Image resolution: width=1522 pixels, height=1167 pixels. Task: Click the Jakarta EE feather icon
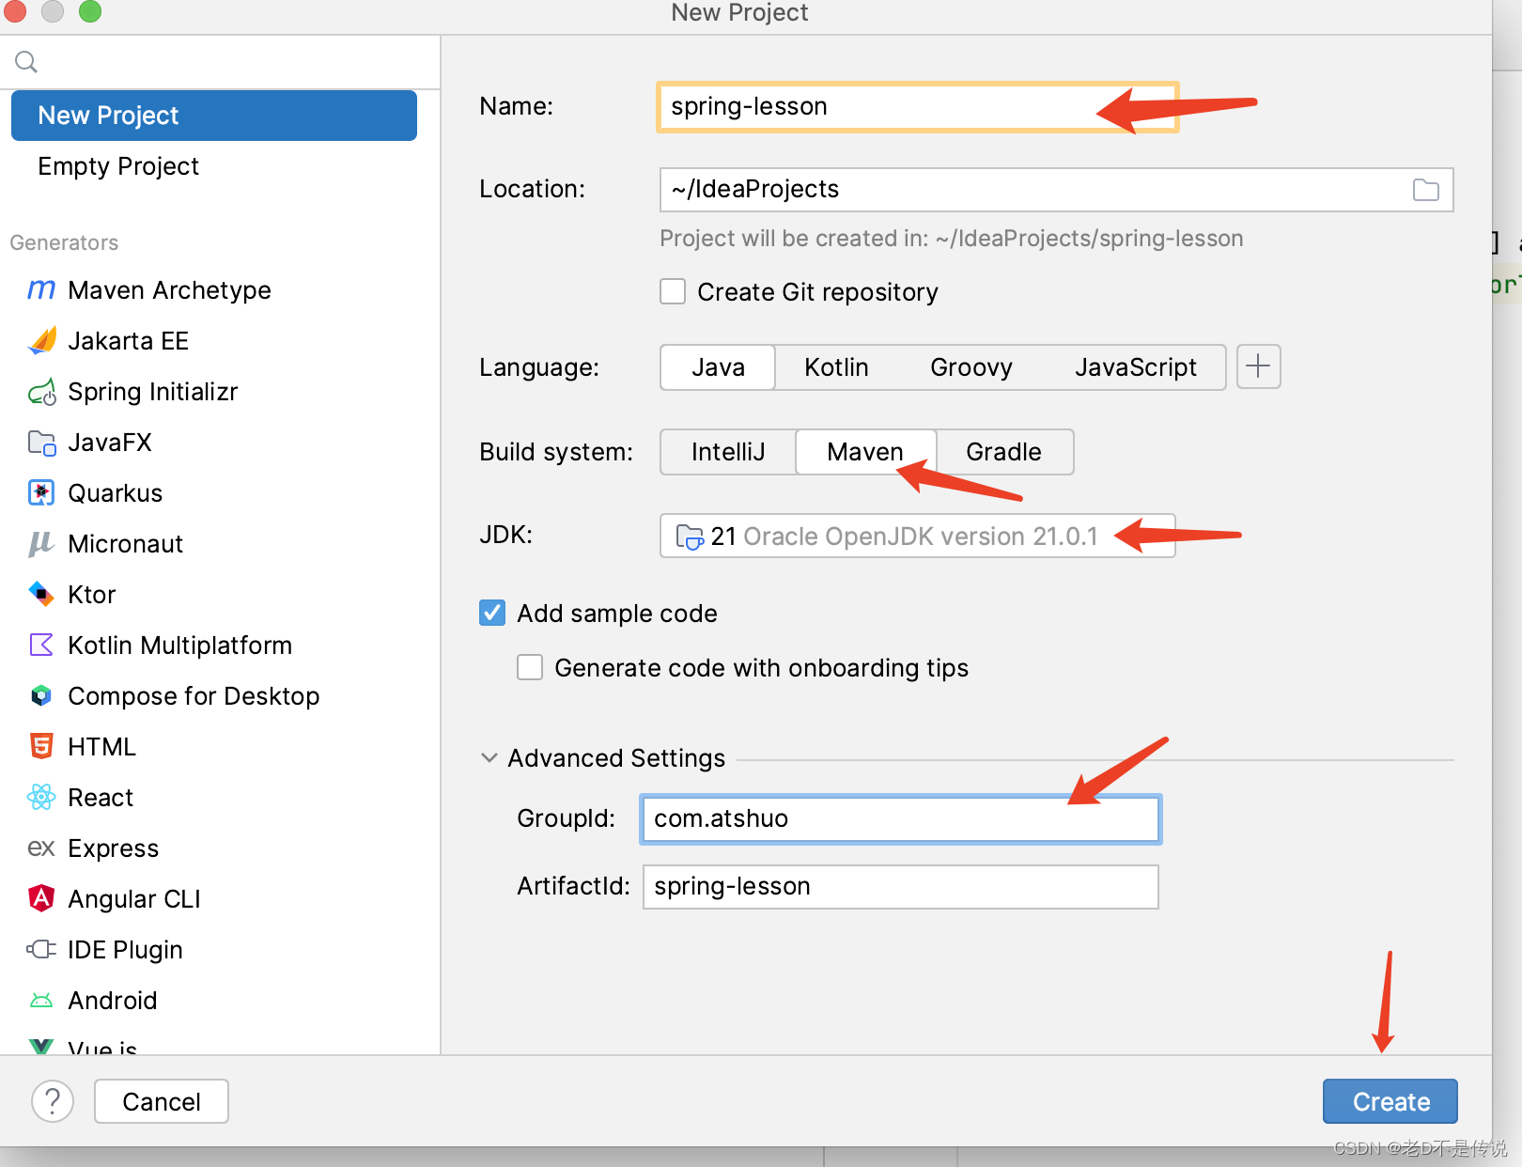pos(41,340)
